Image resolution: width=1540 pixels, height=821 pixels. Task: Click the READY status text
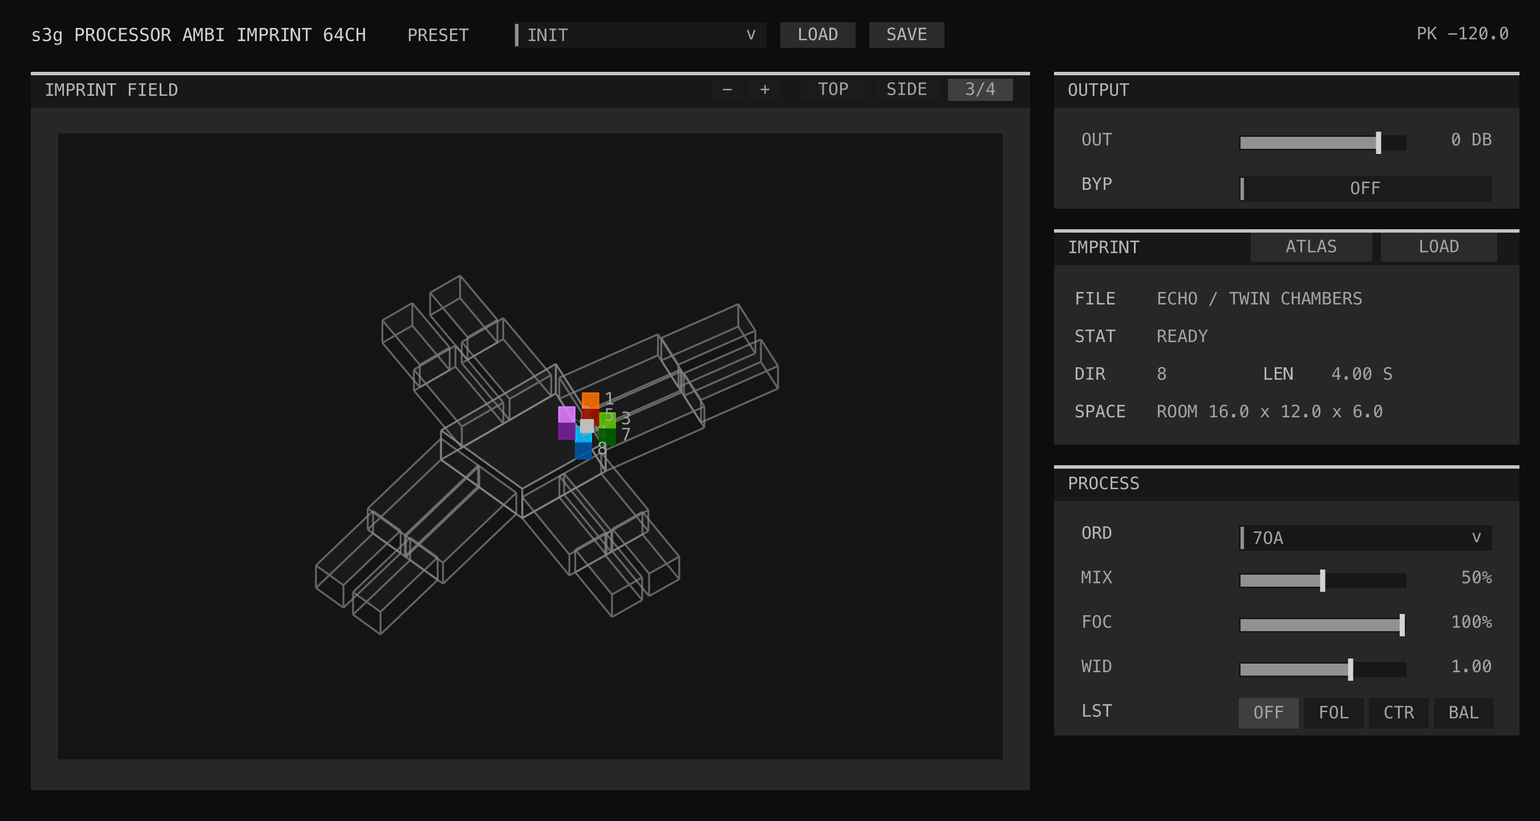[x=1182, y=336]
